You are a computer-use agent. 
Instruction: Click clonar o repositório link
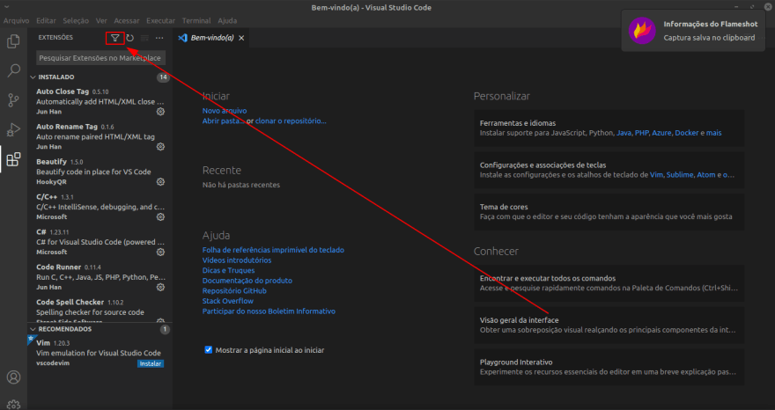(291, 121)
